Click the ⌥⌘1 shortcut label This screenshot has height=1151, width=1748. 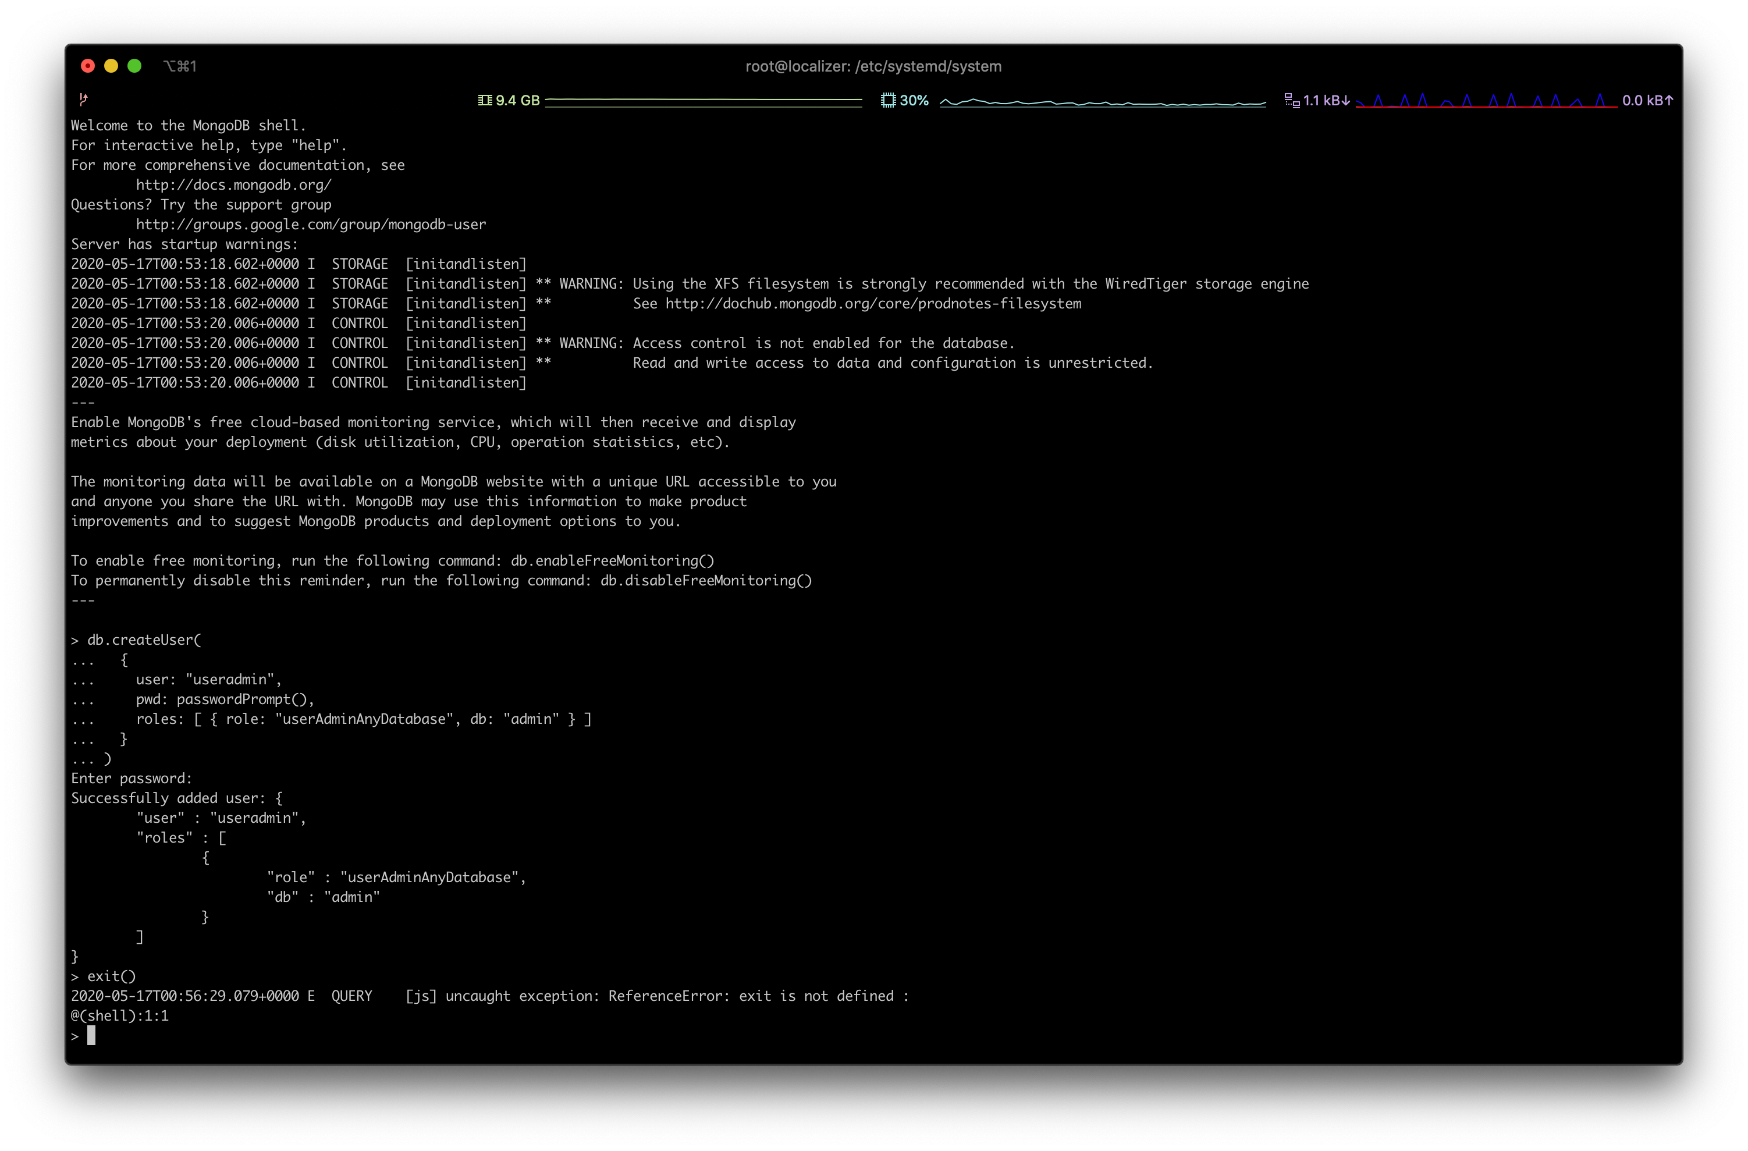pos(180,66)
